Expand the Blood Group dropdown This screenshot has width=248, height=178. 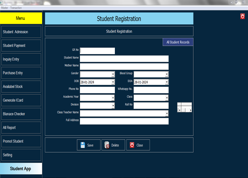coord(167,74)
